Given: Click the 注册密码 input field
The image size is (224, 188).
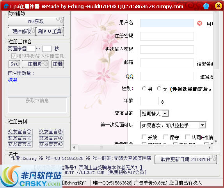Looking at the screenshot, I should point(167,36).
